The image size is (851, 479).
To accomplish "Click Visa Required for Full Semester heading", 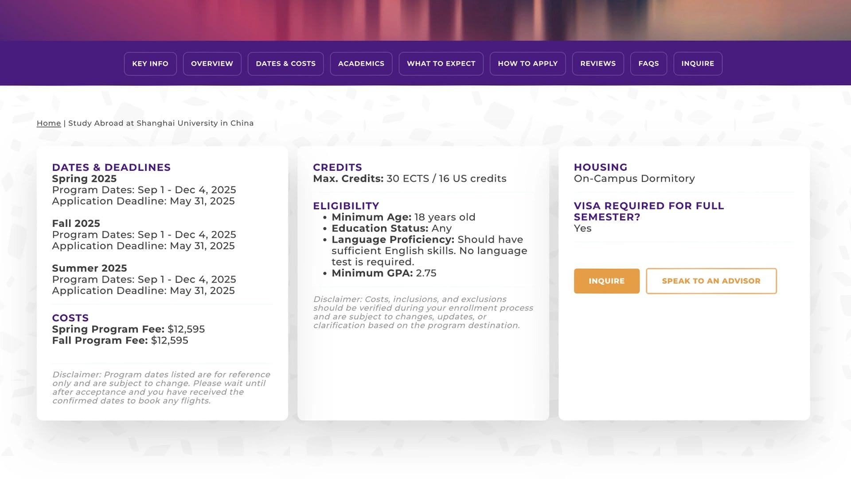I will [649, 212].
